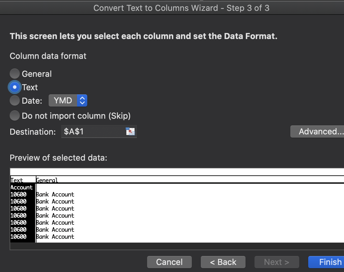Select the General column data format
This screenshot has width=344, height=272.
pyautogui.click(x=14, y=74)
